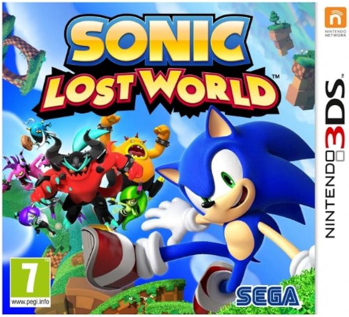The height and width of the screenshot is (317, 349).
Task: Click the SEGA logo
Action: (267, 296)
